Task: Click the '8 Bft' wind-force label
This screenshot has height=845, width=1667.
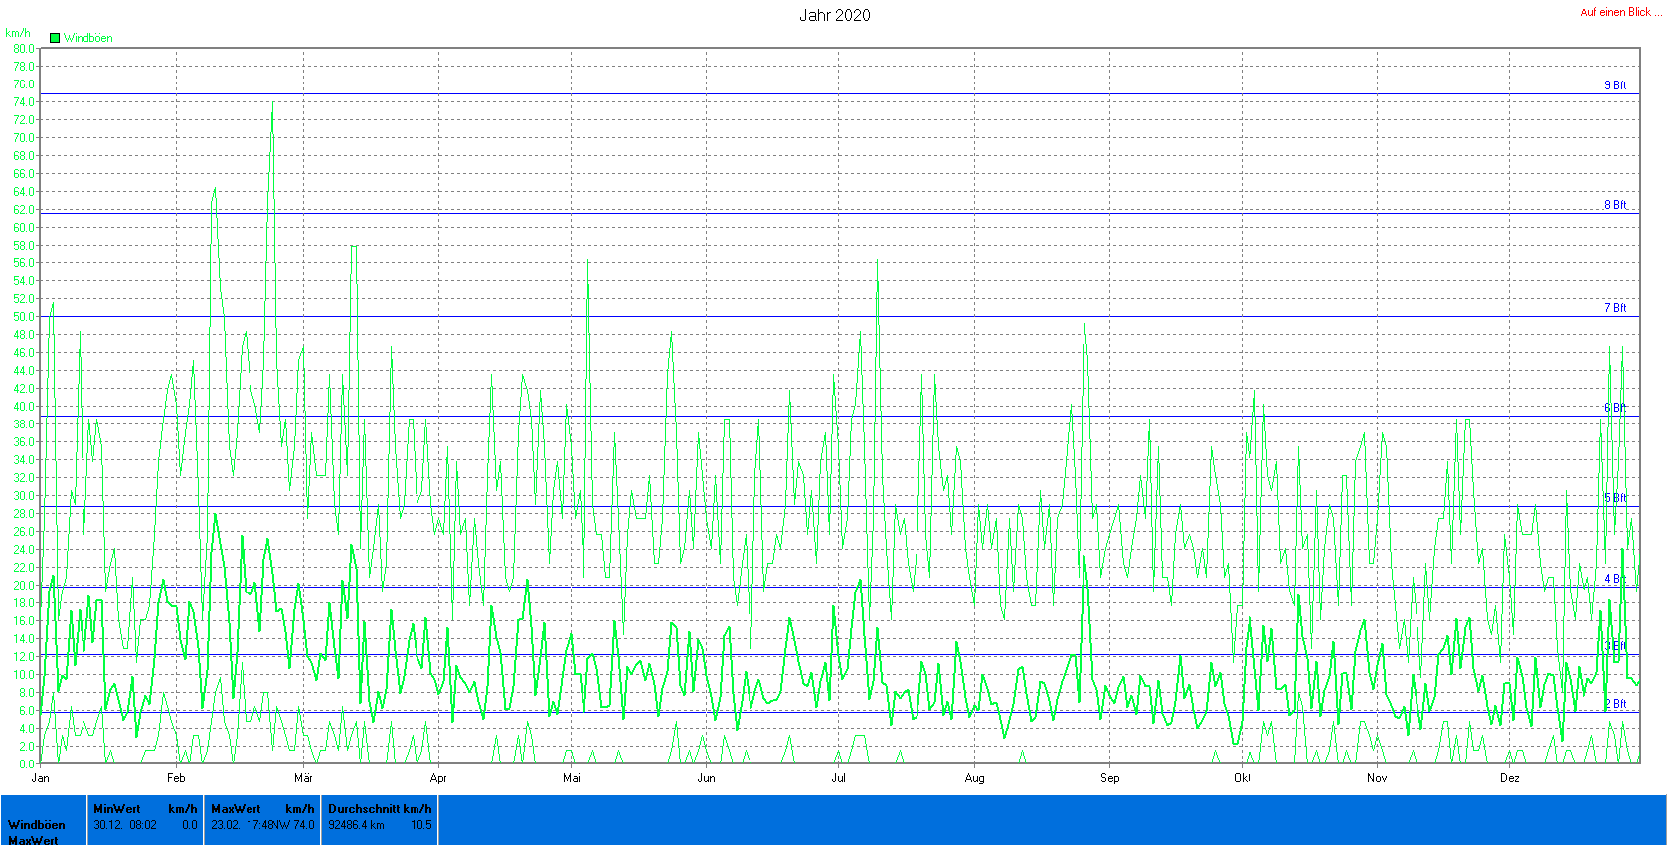Action: 1615,205
